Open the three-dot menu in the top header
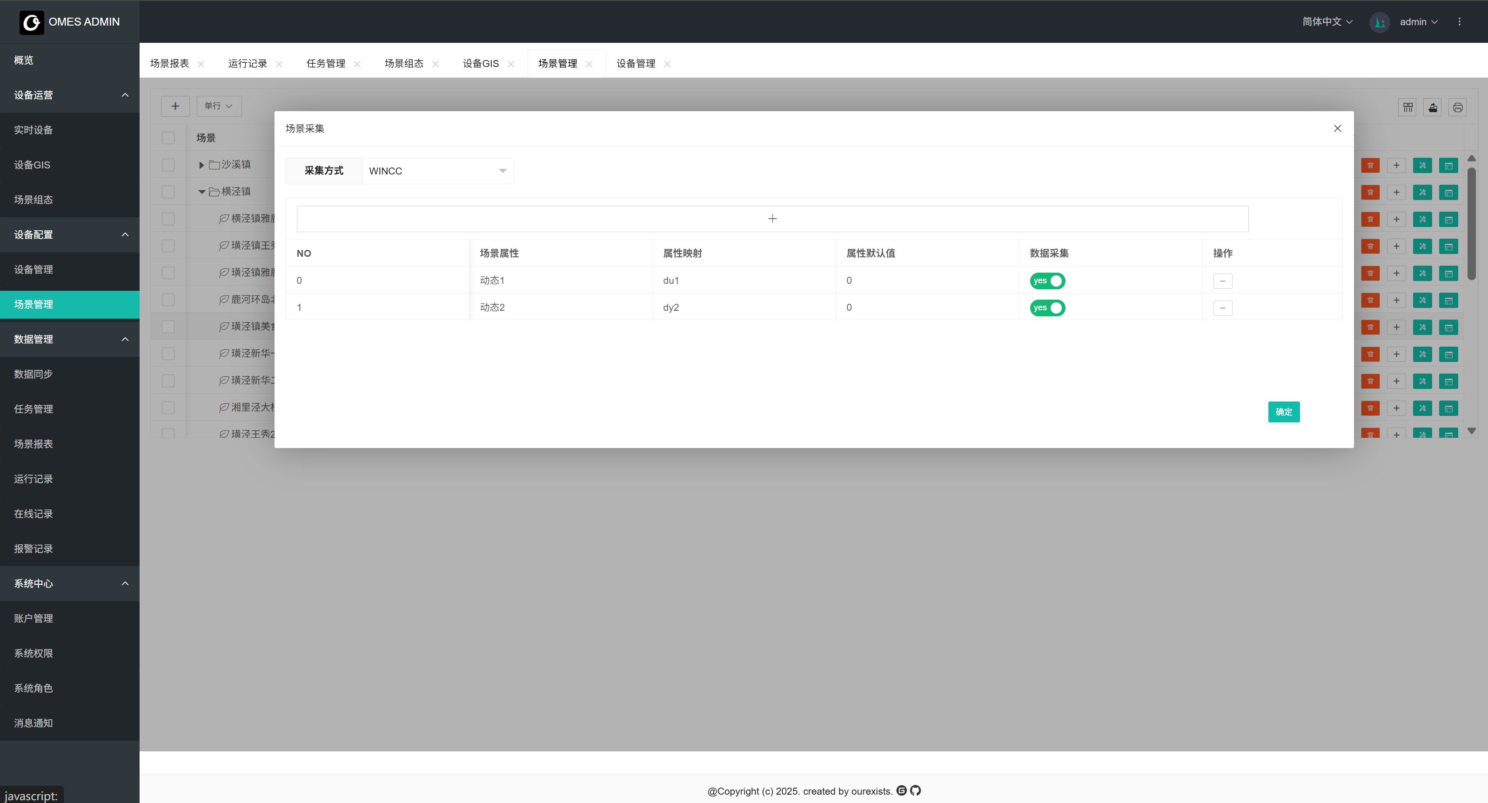This screenshot has height=803, width=1488. (x=1459, y=22)
